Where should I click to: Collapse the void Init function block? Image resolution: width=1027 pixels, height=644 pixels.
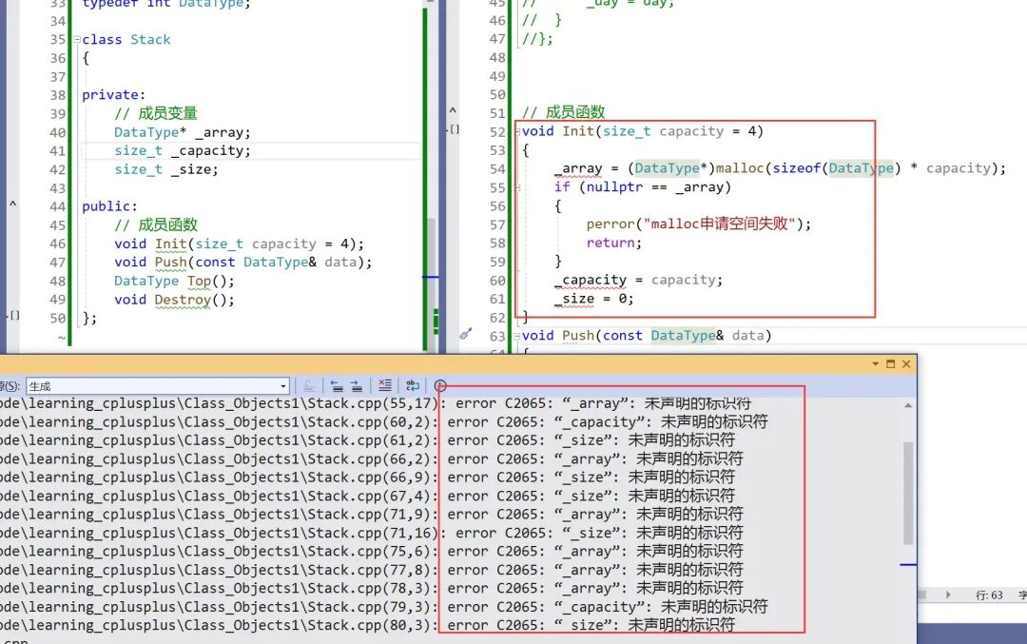(x=517, y=131)
